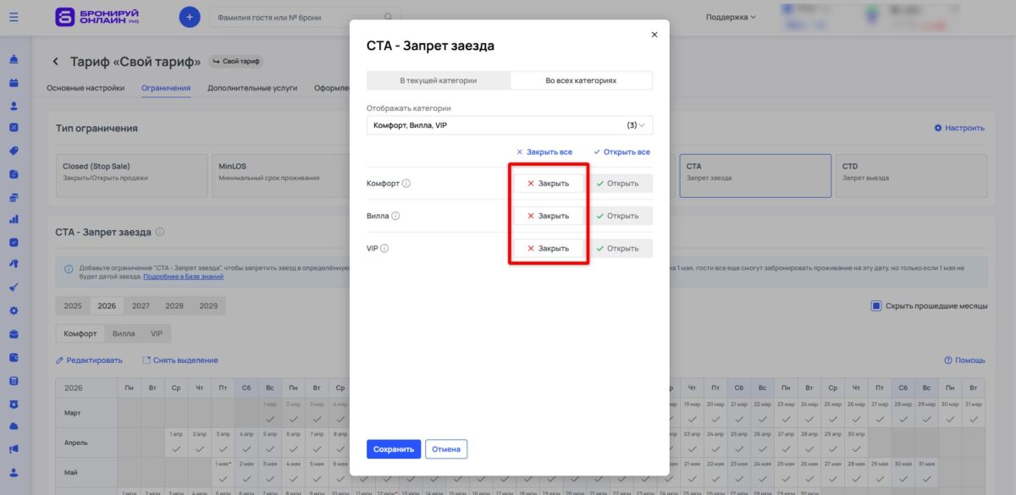
Task: Click the blue plus button in the header
Action: click(x=190, y=16)
